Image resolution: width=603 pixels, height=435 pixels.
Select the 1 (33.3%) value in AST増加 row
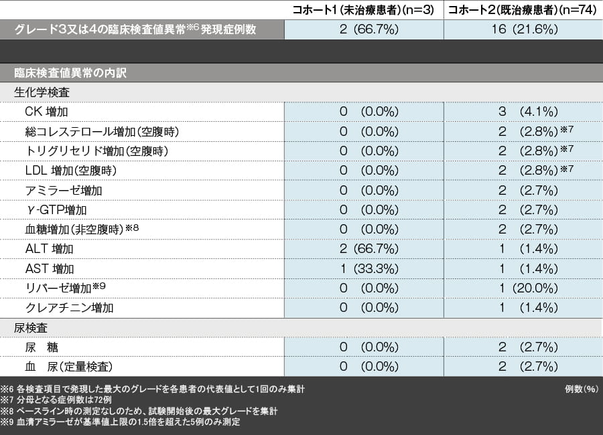coord(369,268)
